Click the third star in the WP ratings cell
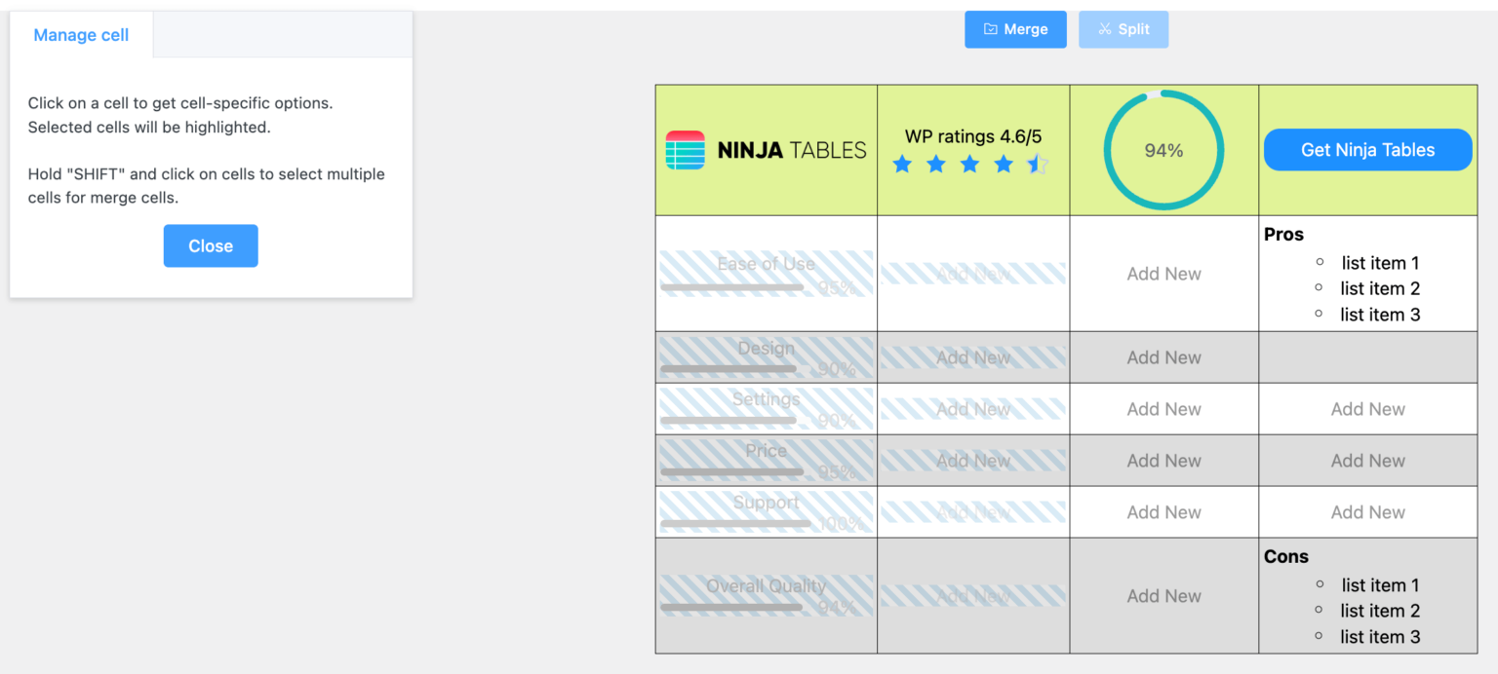This screenshot has width=1498, height=674. (969, 164)
